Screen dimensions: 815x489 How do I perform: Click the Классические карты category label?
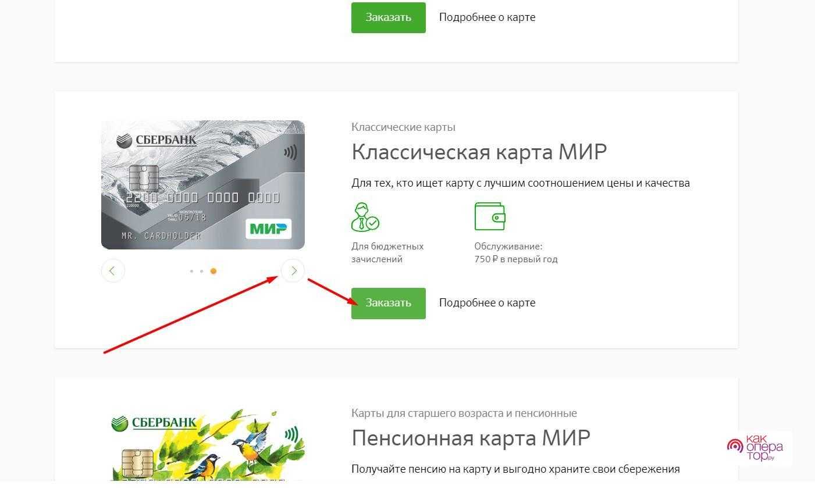pos(403,127)
